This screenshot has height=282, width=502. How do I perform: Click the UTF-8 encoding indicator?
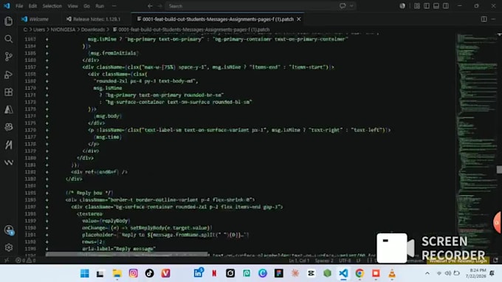coord(345,261)
